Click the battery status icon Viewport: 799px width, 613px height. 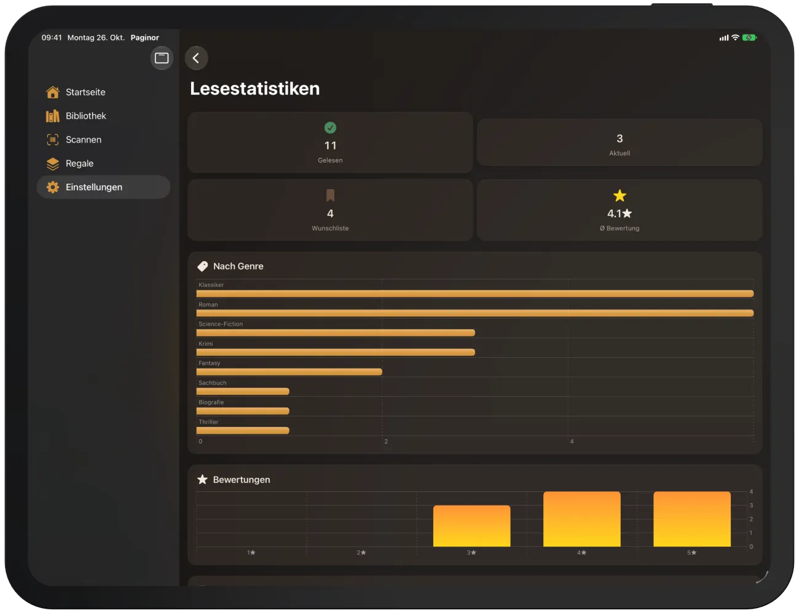(749, 37)
